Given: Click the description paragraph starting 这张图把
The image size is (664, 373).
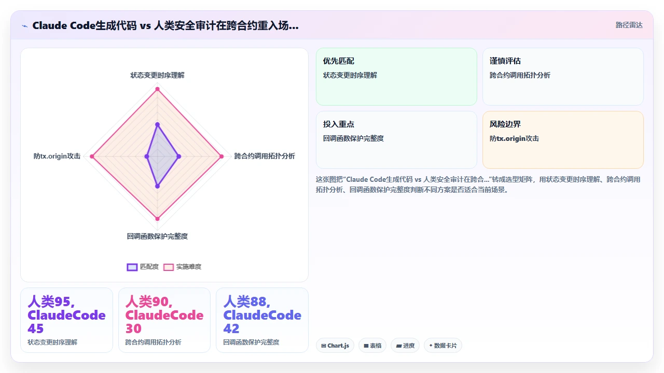Looking at the screenshot, I should click(x=478, y=184).
